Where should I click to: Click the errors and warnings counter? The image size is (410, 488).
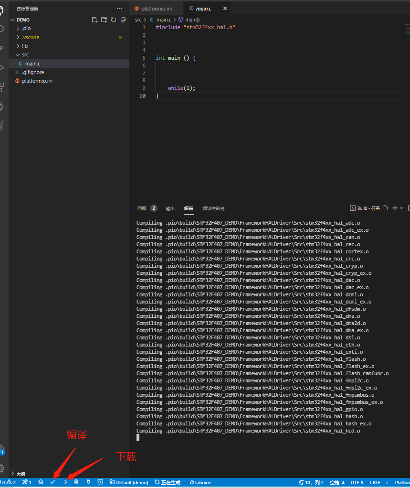(9, 482)
